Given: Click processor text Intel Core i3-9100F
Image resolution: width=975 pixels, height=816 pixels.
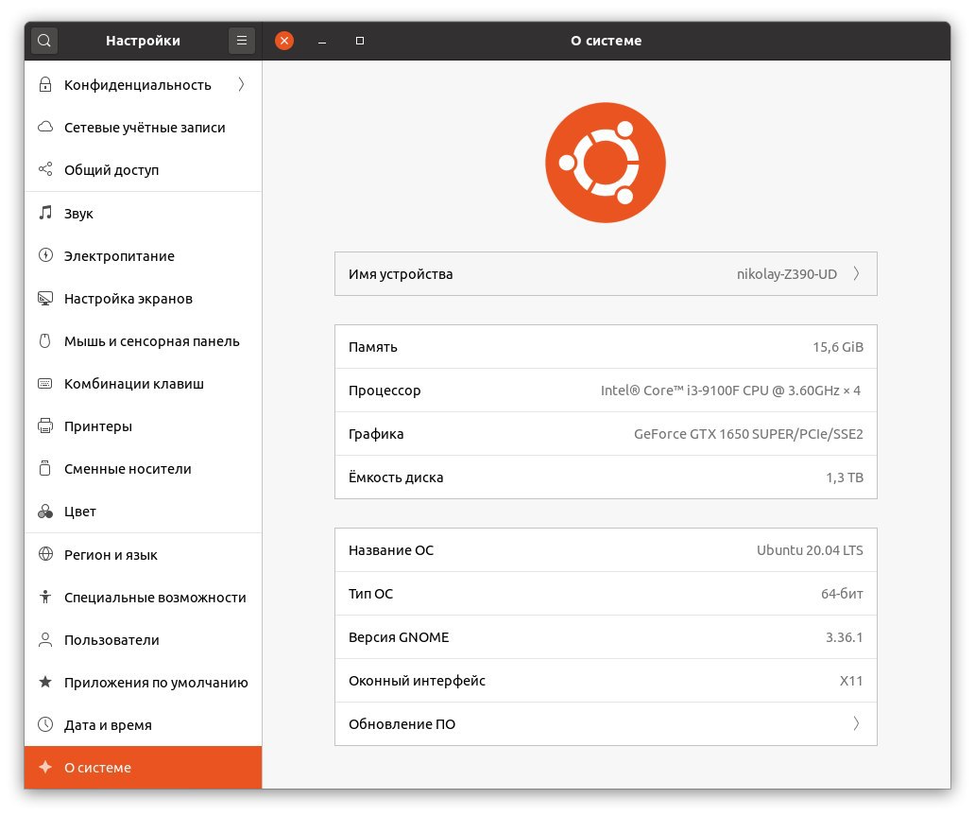Looking at the screenshot, I should (x=730, y=391).
